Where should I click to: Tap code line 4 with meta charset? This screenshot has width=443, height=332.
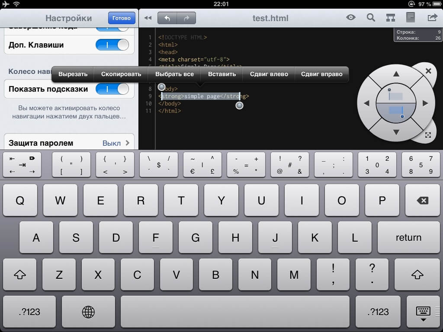click(x=194, y=60)
